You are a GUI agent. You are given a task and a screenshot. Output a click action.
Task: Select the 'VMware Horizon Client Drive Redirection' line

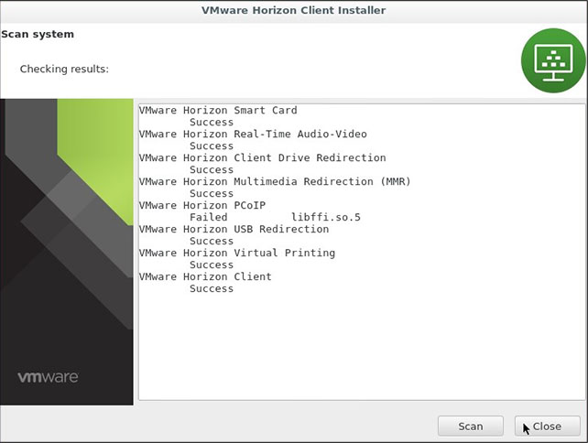[x=262, y=157]
